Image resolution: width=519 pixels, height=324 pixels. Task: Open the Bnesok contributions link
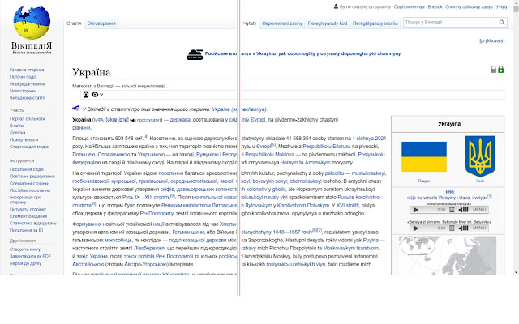pyautogui.click(x=435, y=6)
